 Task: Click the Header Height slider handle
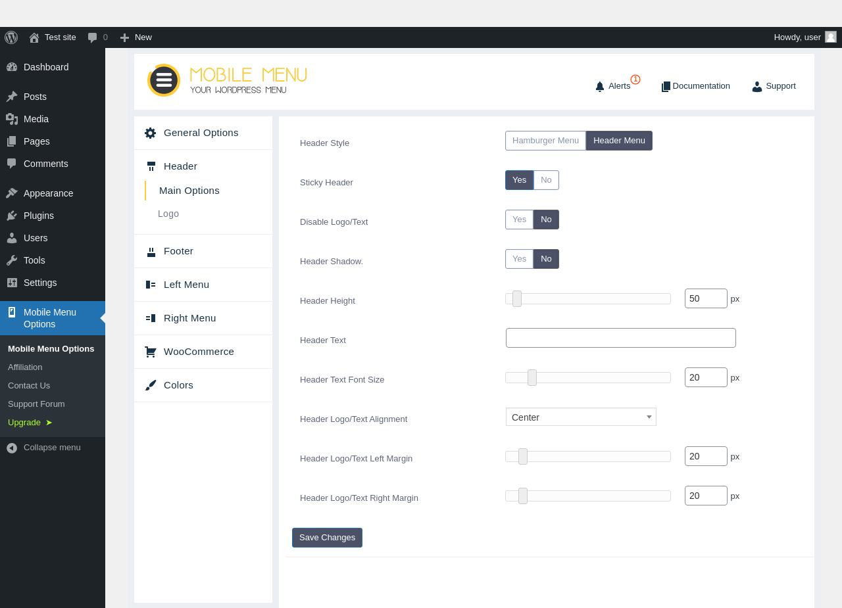click(x=517, y=299)
